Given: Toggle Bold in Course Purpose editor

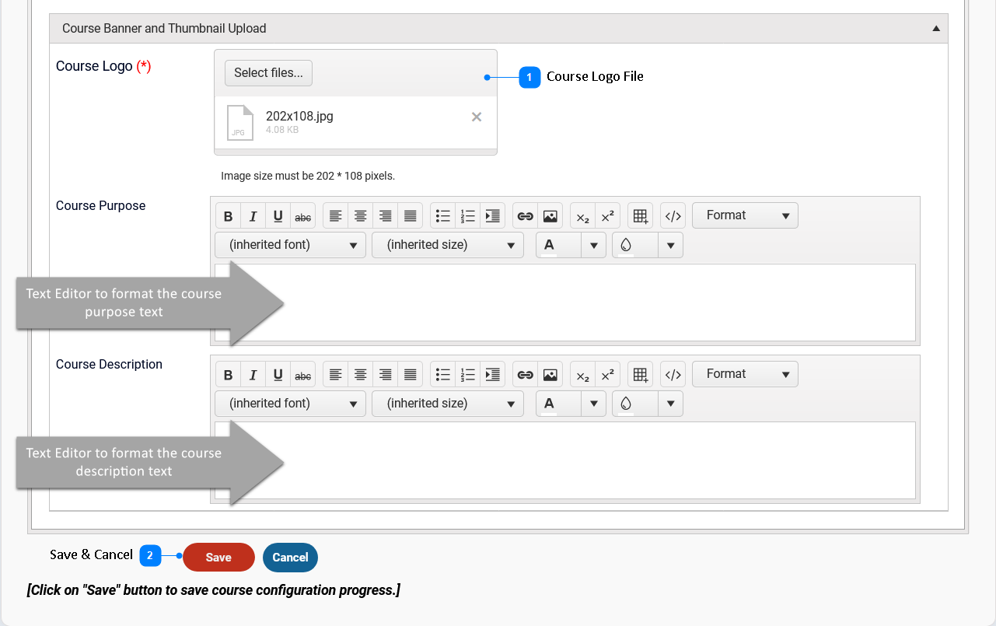Looking at the screenshot, I should click(x=228, y=216).
